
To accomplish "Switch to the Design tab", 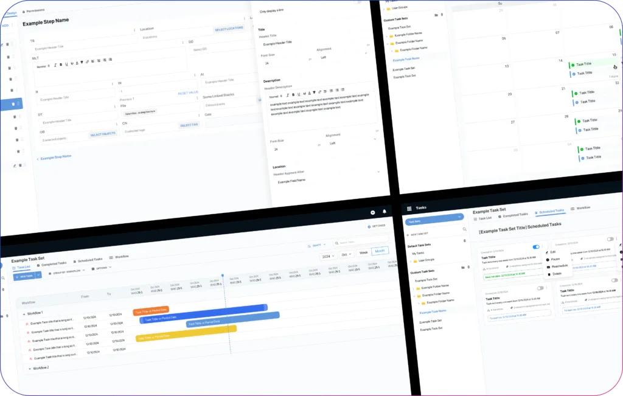I will click(x=11, y=13).
